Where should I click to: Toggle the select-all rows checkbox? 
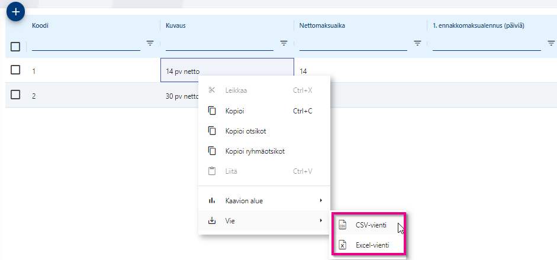click(x=16, y=46)
